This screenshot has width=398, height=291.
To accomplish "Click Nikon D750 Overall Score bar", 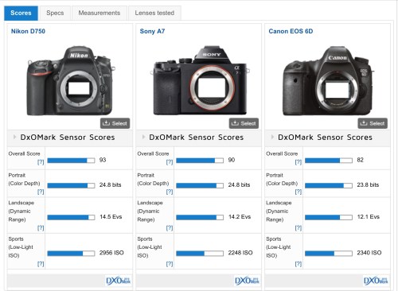I will pos(71,161).
